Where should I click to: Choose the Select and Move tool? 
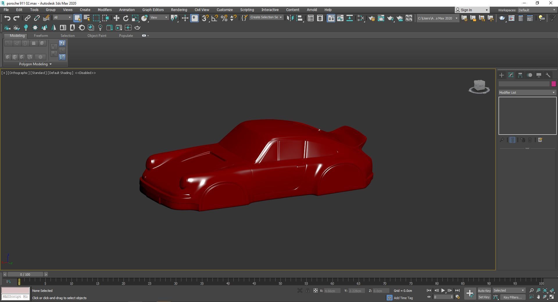tap(116, 18)
